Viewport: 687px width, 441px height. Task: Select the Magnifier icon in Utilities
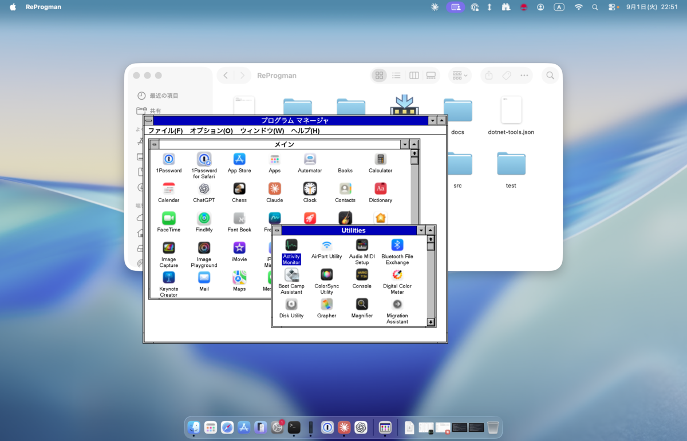(x=362, y=304)
